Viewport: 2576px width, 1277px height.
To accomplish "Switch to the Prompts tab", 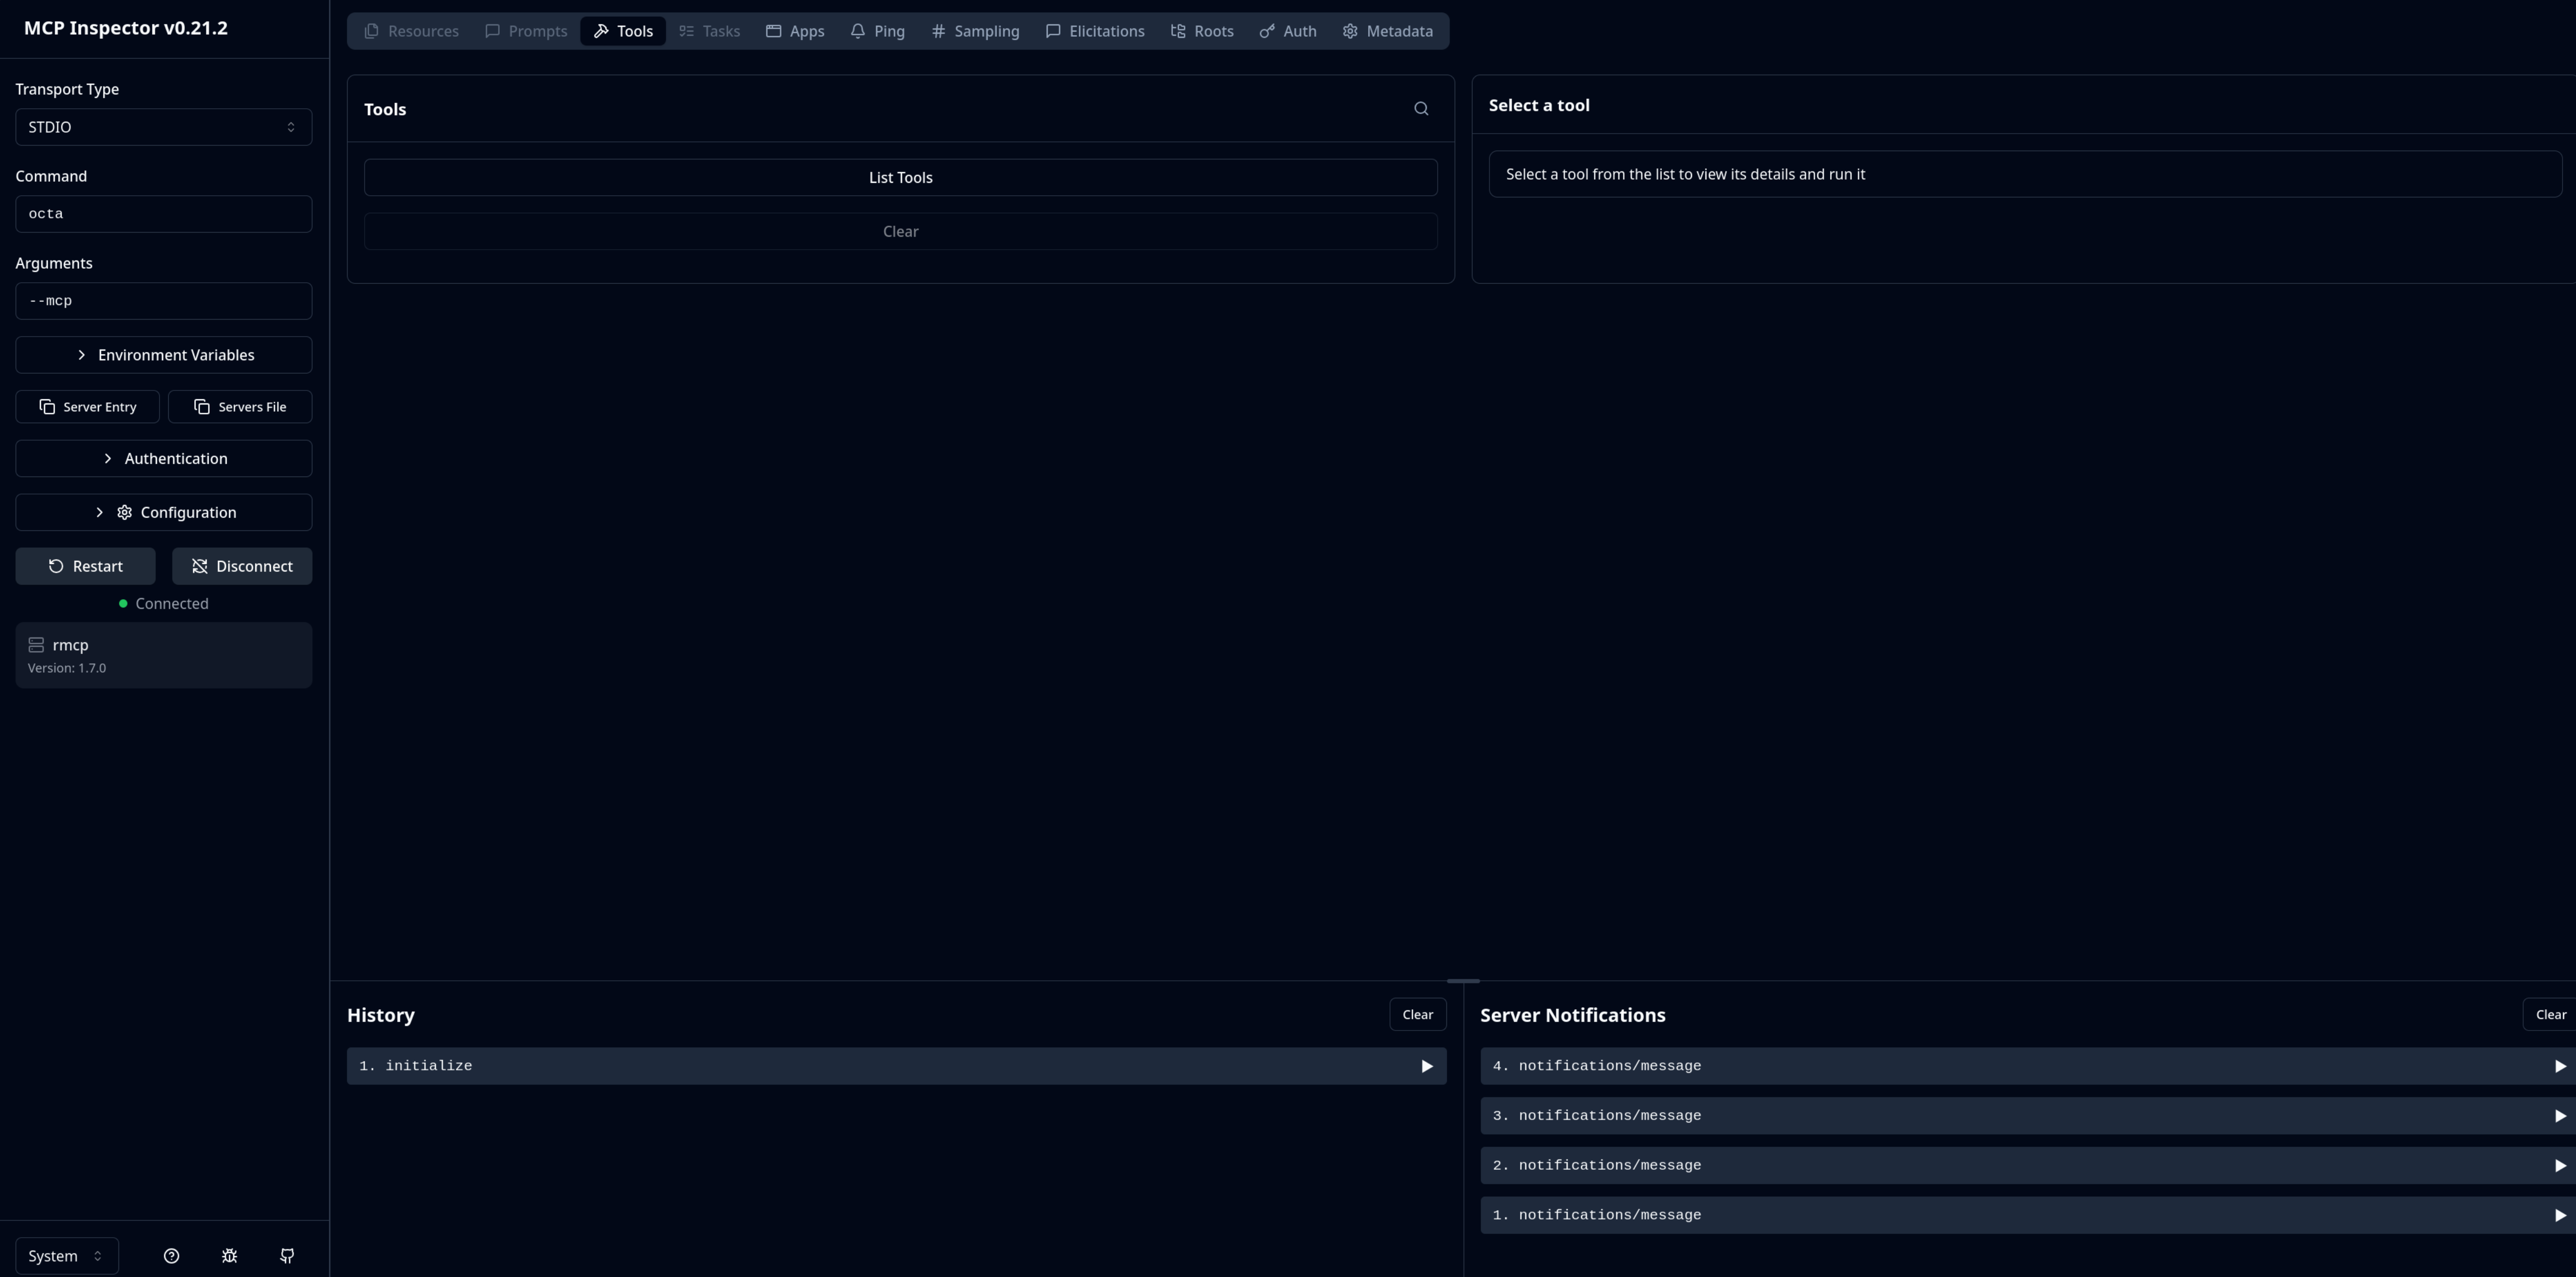I will click(x=526, y=31).
